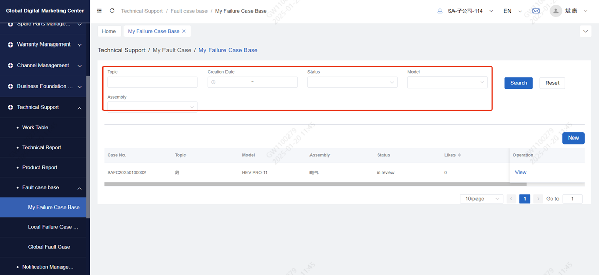Open the Model dropdown filter
Screen dimensions: 599x275
[447, 82]
